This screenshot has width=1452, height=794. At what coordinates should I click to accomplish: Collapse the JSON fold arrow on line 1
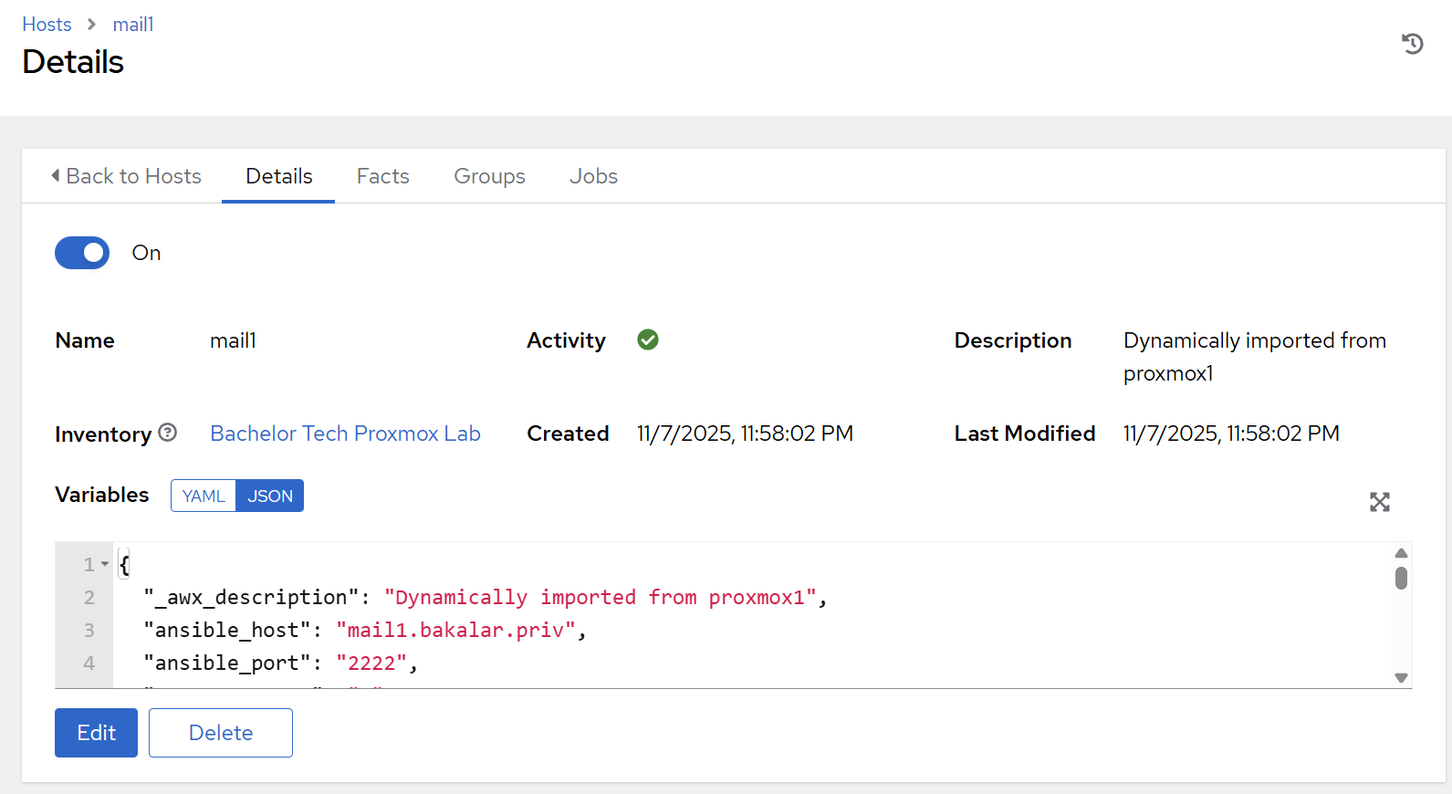105,564
